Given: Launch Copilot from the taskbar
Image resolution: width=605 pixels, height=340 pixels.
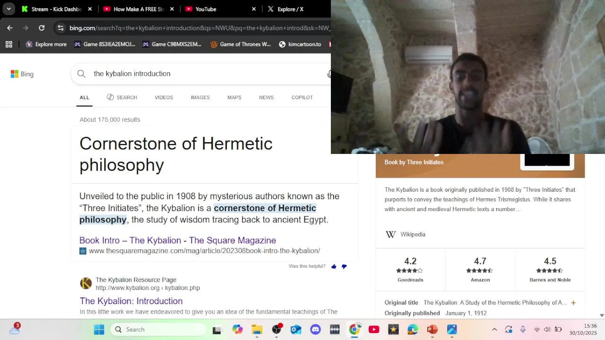Looking at the screenshot, I should pos(237,330).
